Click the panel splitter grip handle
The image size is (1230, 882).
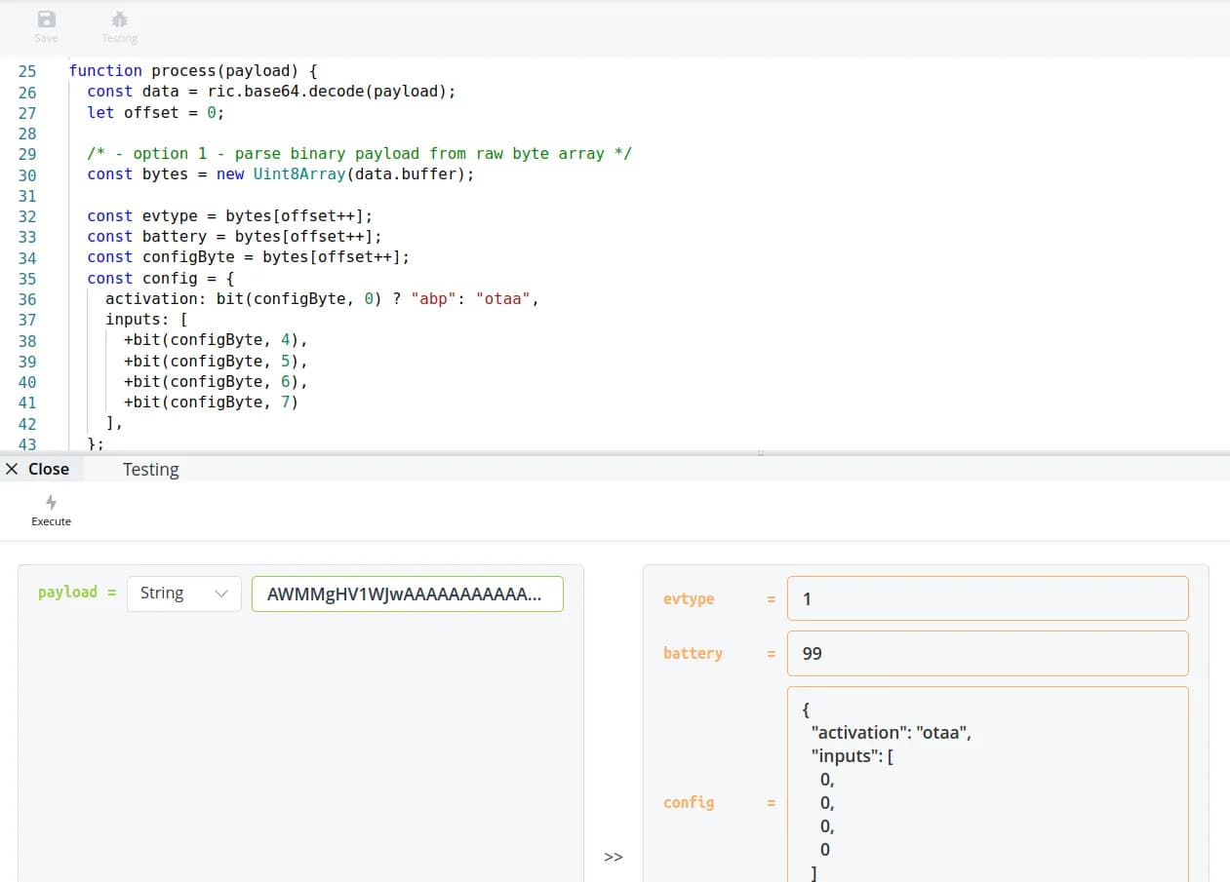click(x=761, y=453)
